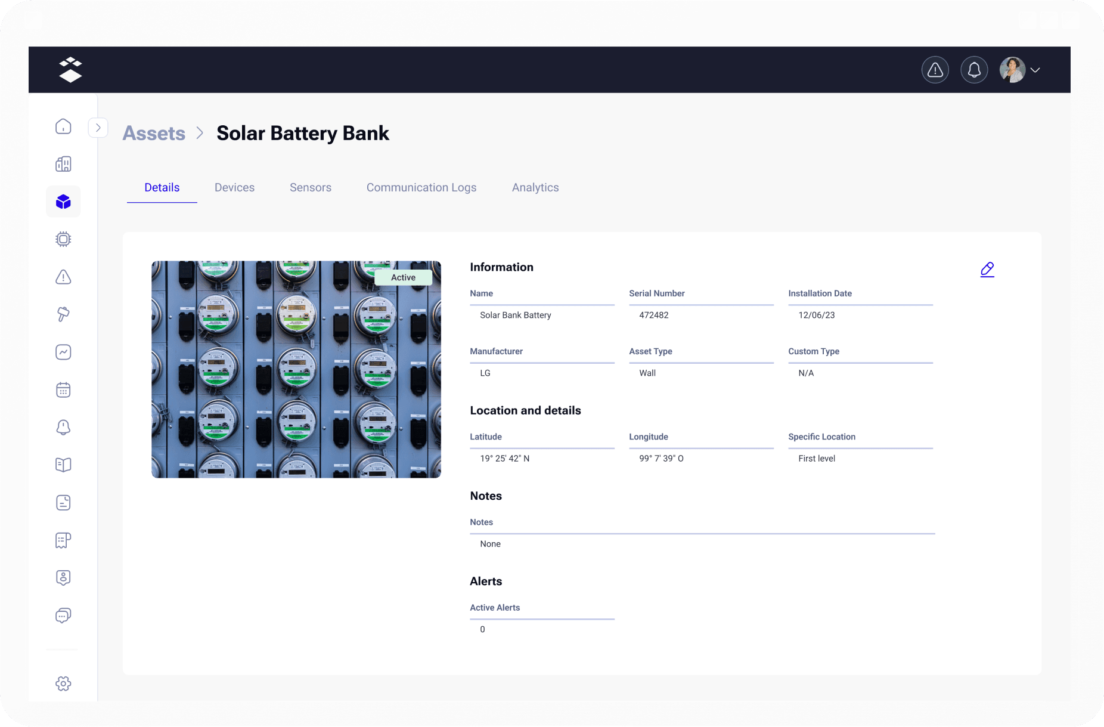The width and height of the screenshot is (1104, 727).
Task: Open the buildings icon in sidebar
Action: click(x=63, y=164)
